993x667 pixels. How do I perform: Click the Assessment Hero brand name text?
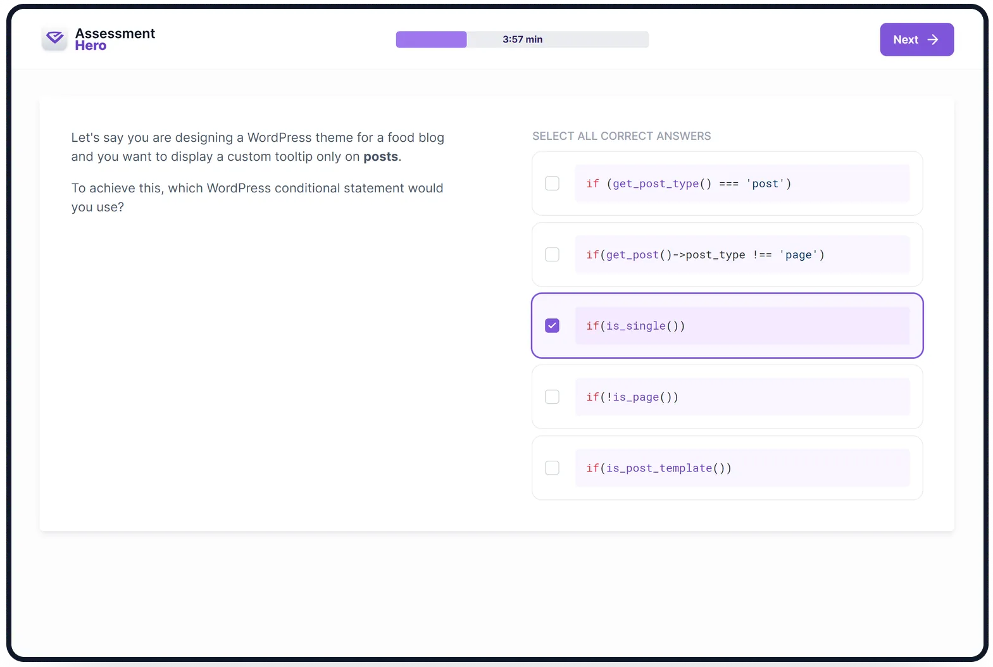(x=115, y=39)
